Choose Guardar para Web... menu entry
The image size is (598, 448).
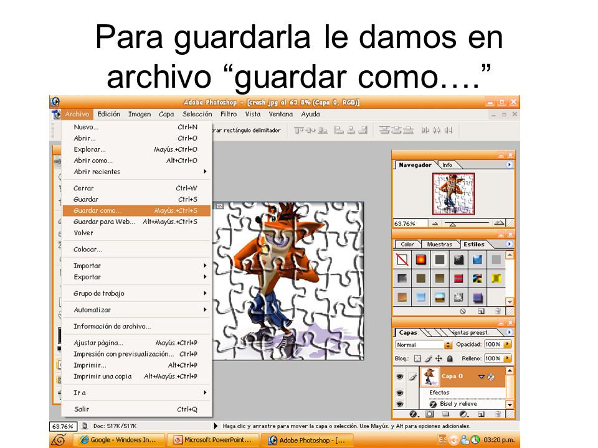point(136,222)
